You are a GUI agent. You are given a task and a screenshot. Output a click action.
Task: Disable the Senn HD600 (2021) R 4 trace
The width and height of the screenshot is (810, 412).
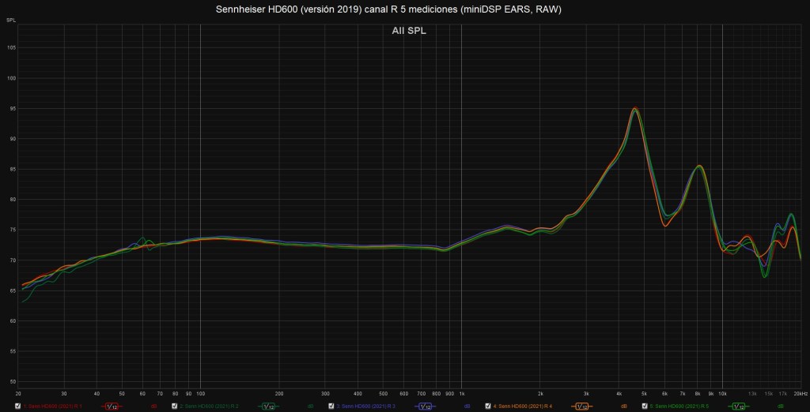[x=488, y=406]
